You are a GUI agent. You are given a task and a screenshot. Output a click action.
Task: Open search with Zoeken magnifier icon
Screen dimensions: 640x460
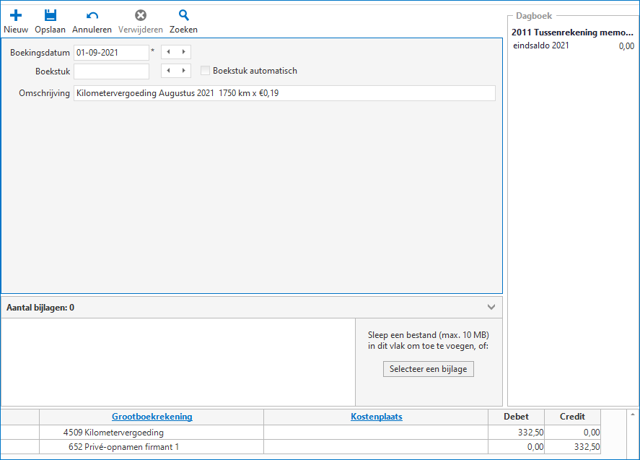pos(183,16)
